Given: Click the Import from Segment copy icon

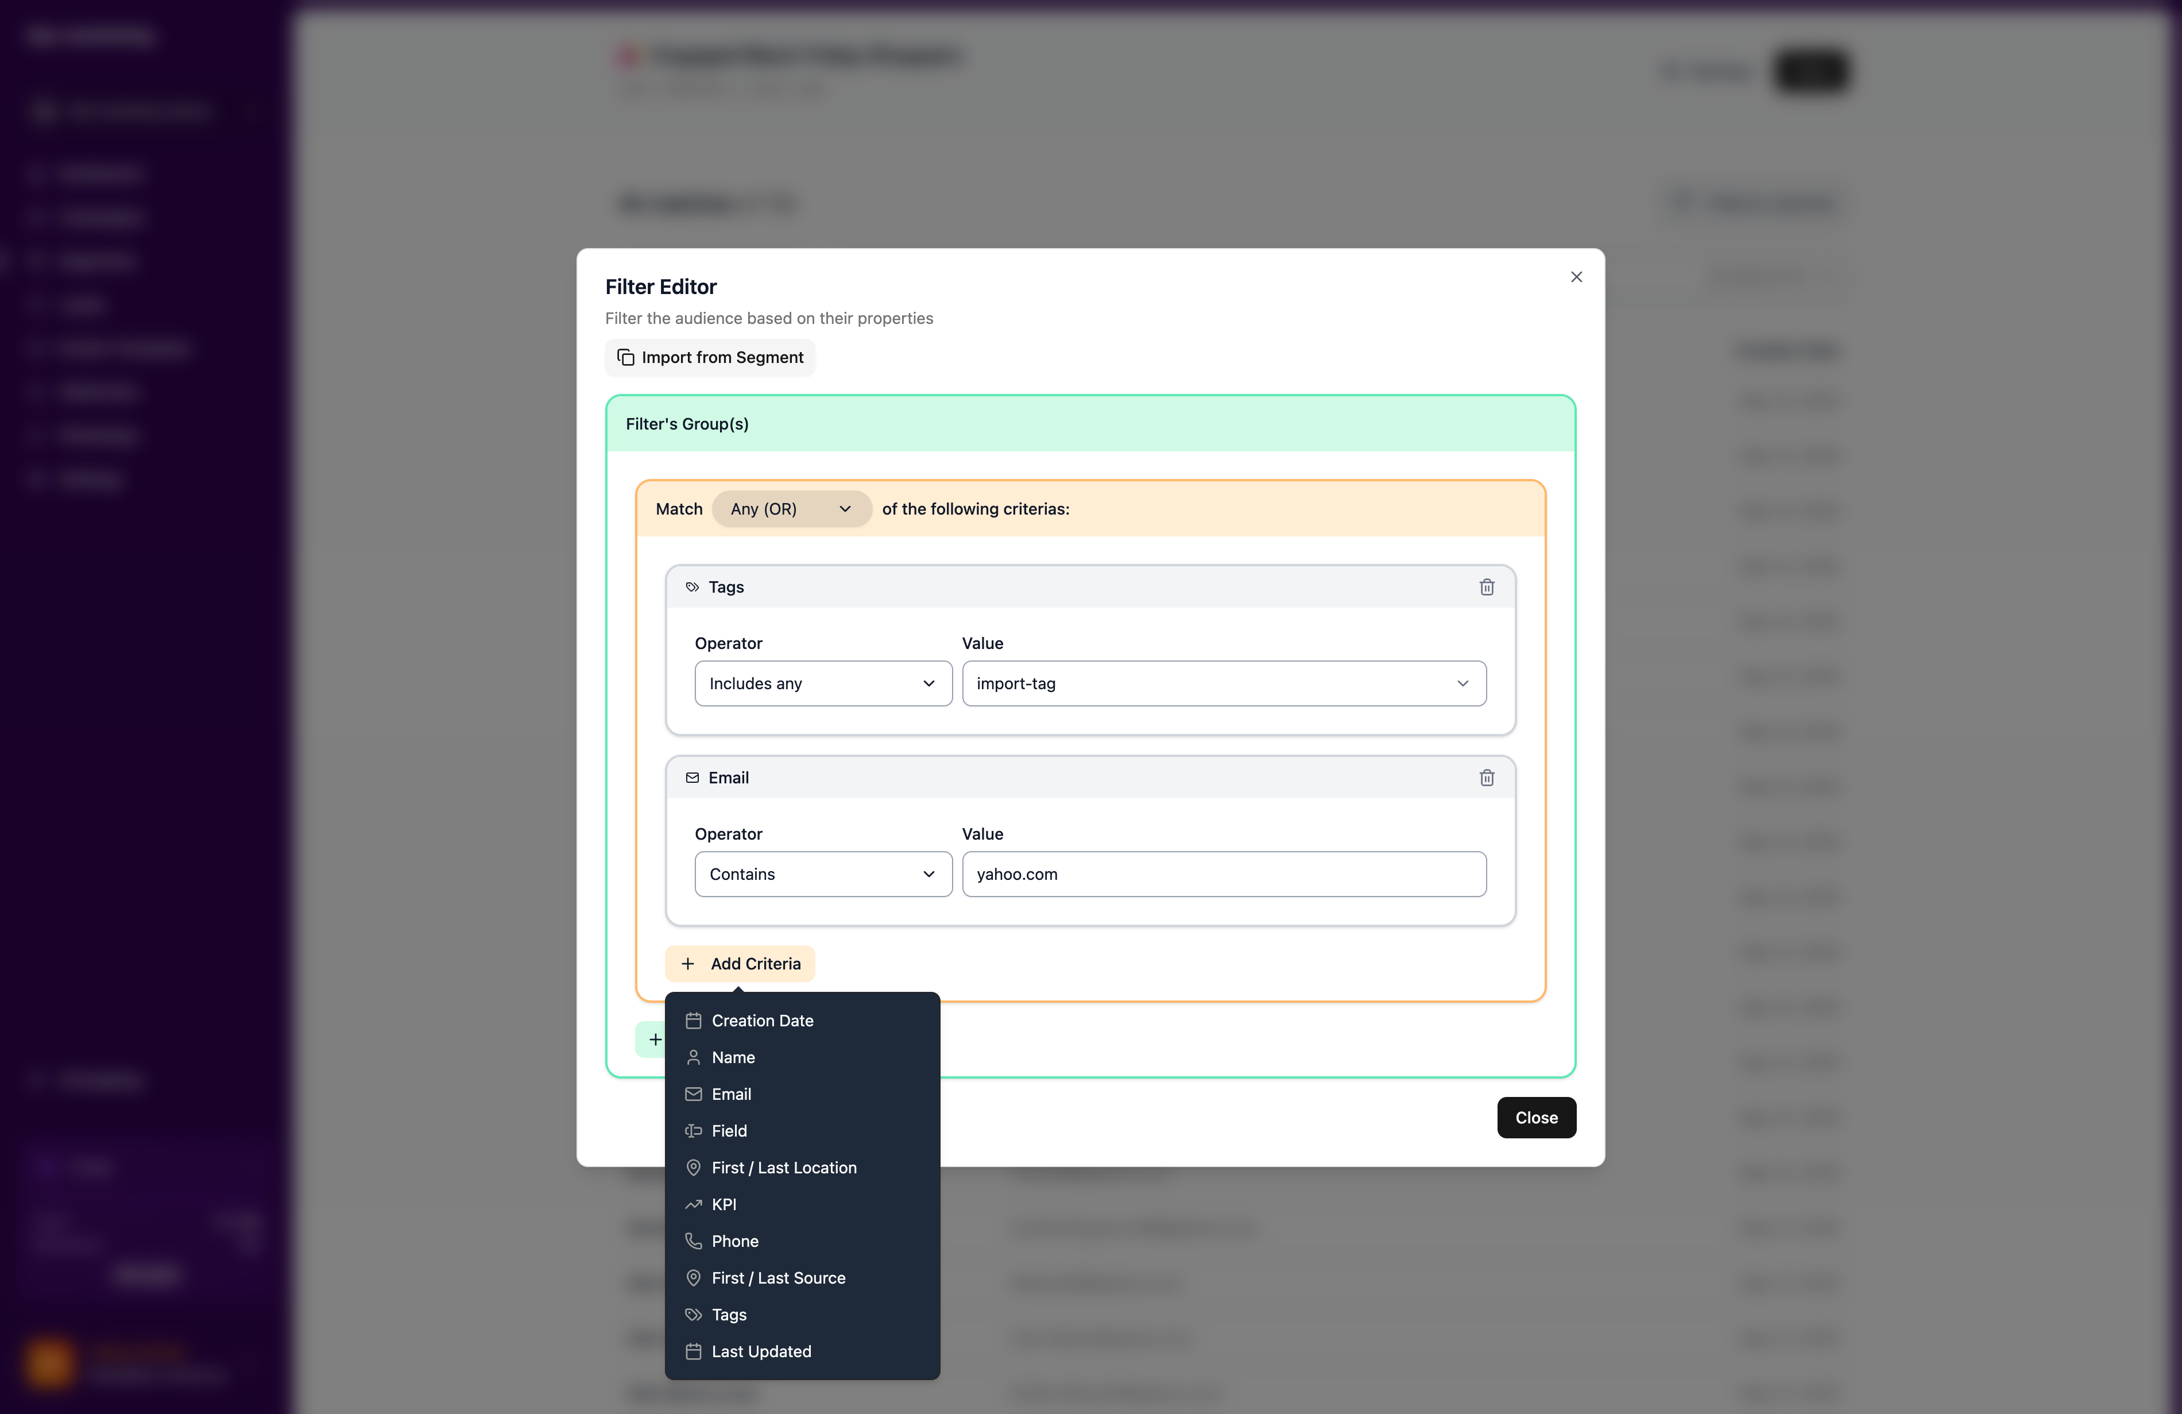Looking at the screenshot, I should click(x=625, y=357).
